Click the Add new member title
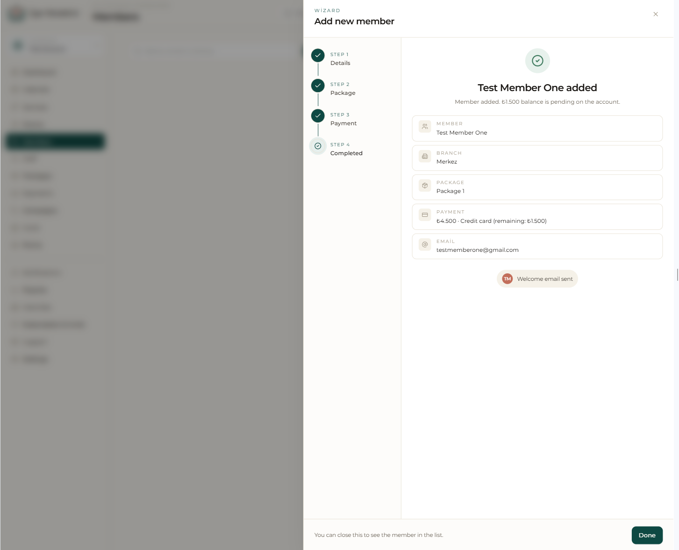Screen dimensions: 679x550 354,21
